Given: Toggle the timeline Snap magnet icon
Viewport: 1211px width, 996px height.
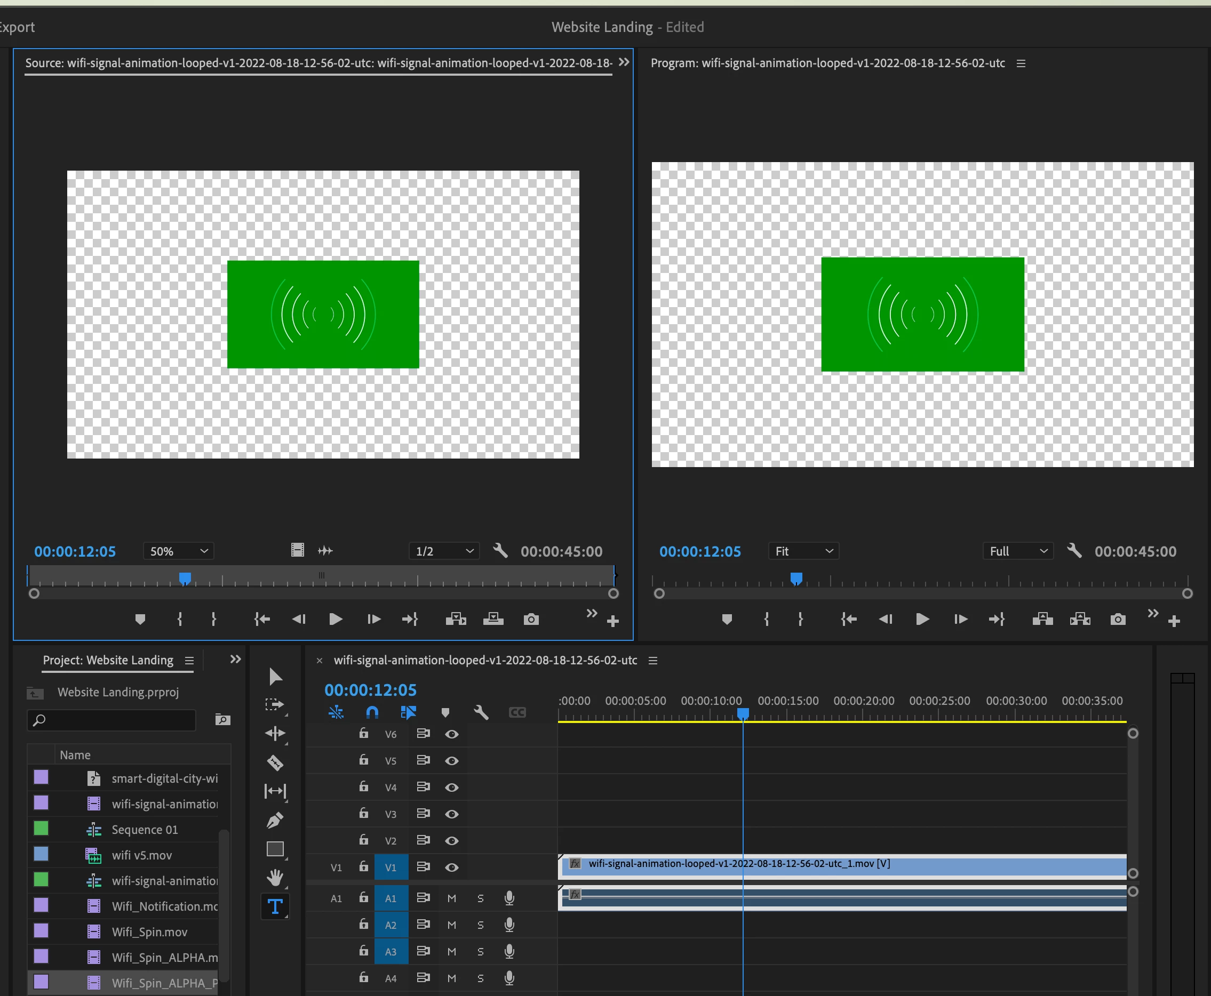Looking at the screenshot, I should coord(372,712).
